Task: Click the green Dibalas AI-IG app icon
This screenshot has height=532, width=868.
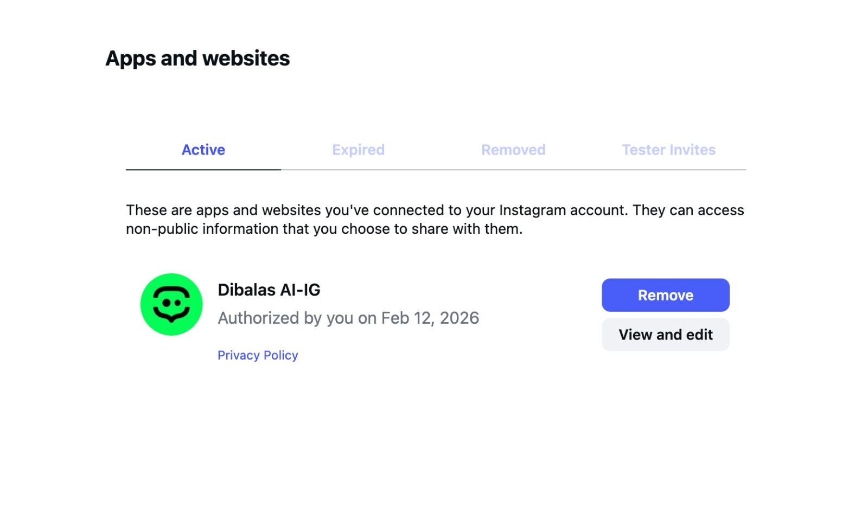Action: (x=171, y=304)
